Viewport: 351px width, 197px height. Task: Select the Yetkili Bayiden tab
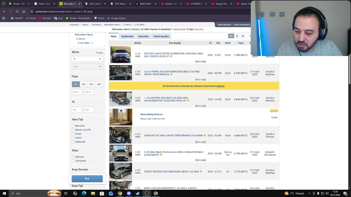point(161,36)
